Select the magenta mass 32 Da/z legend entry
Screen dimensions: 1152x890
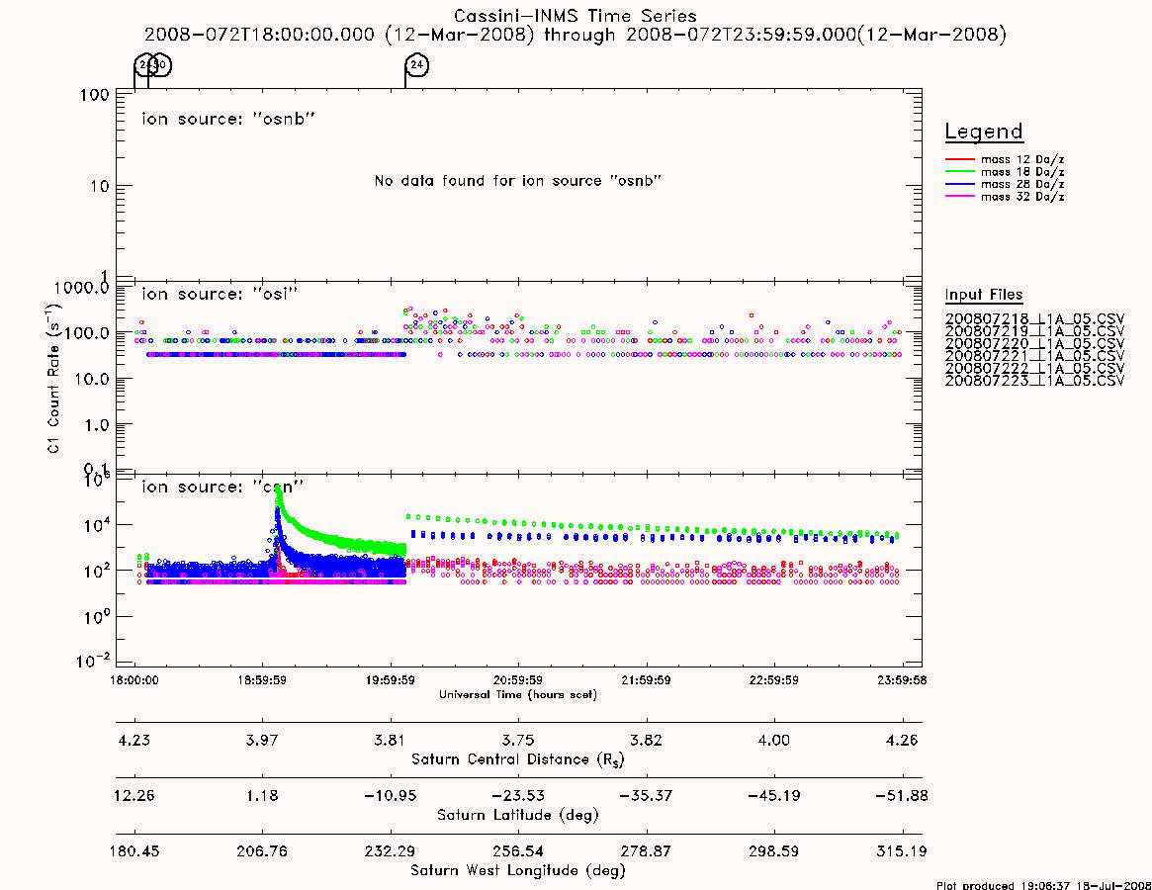pyautogui.click(x=1005, y=197)
